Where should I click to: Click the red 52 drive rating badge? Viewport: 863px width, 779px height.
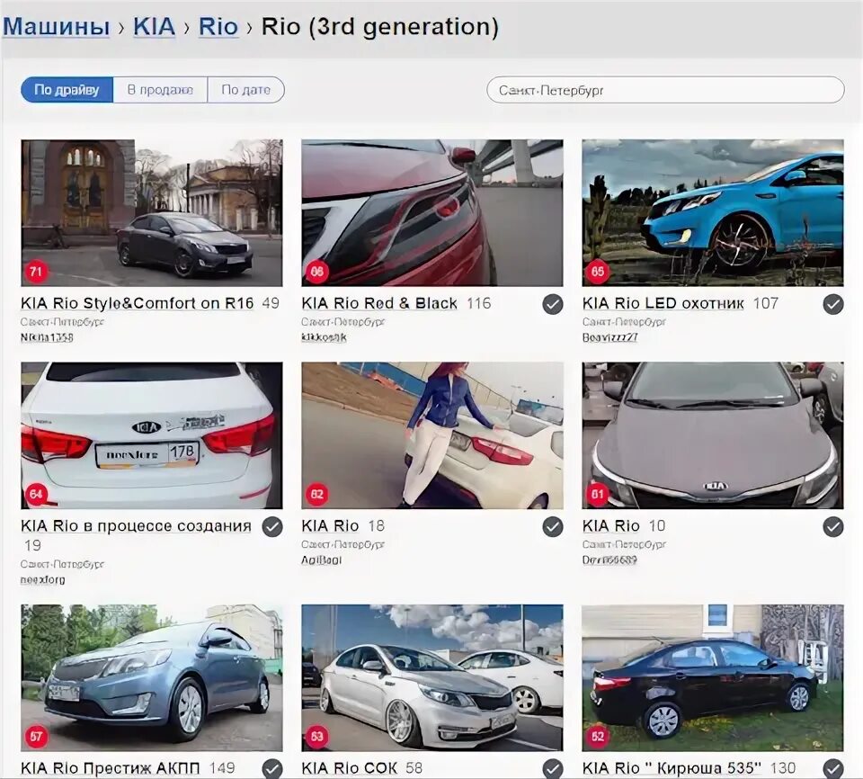pyautogui.click(x=598, y=736)
